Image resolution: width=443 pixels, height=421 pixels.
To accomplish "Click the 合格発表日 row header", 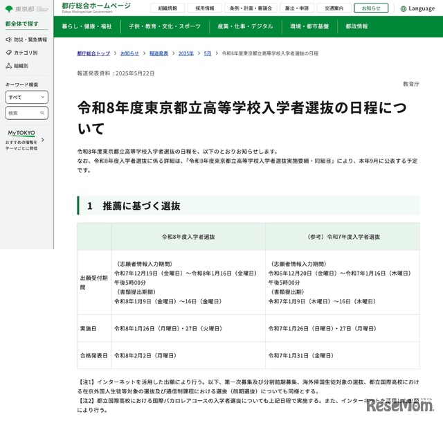I will pyautogui.click(x=94, y=356).
